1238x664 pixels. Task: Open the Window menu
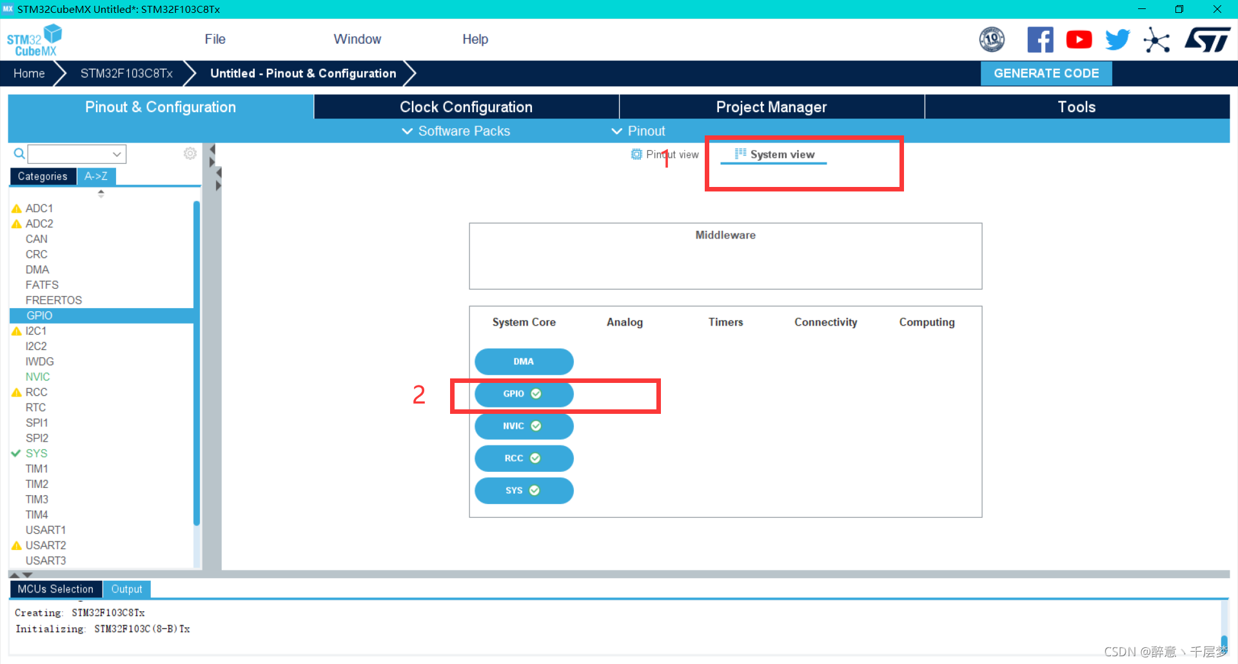[x=357, y=39]
